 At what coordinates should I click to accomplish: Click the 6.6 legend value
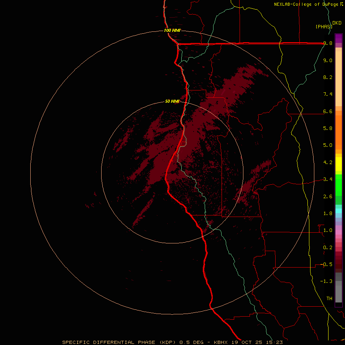(x=328, y=111)
